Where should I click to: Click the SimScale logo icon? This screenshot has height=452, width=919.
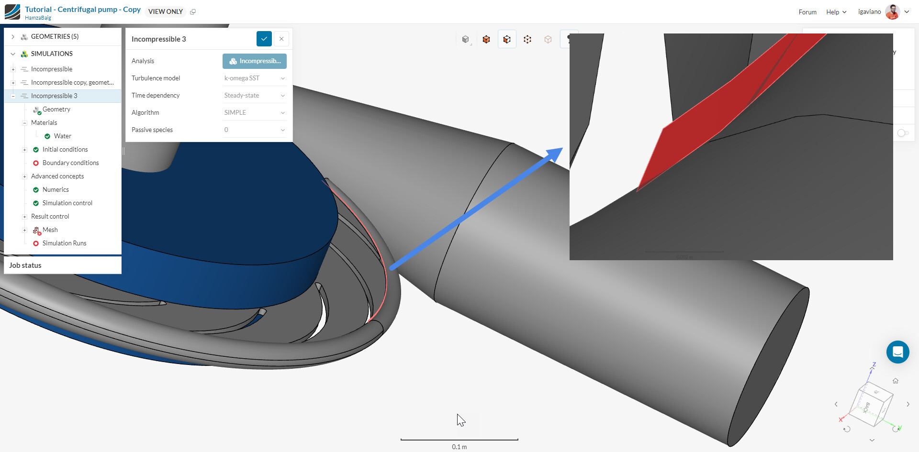(x=12, y=11)
